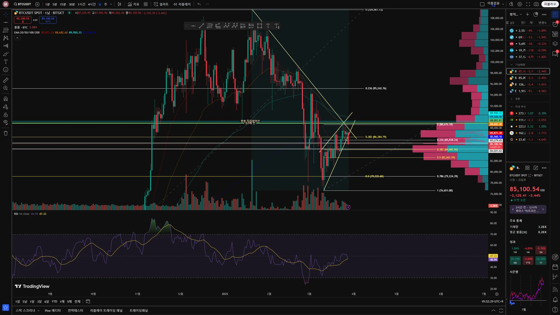
Task: Open the alerts panel in right sidebar
Action: (555, 24)
